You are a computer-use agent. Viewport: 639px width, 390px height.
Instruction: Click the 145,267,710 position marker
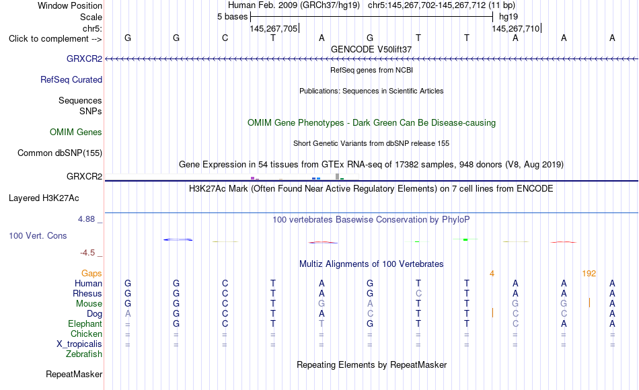point(515,28)
